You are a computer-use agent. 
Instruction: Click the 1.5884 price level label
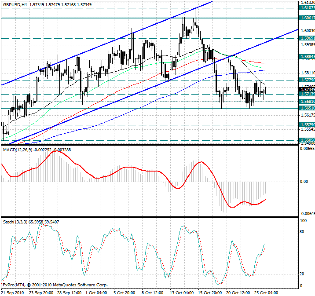pyautogui.click(x=307, y=57)
